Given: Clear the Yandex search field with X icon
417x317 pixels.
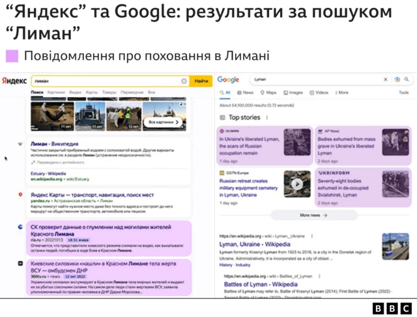Looking at the screenshot, I should coord(184,81).
